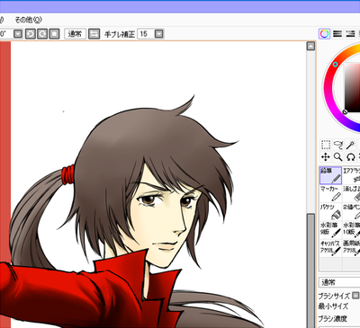This screenshot has width=360, height=328.
Task: Select the マーカー marker tool
Action: tap(330, 193)
